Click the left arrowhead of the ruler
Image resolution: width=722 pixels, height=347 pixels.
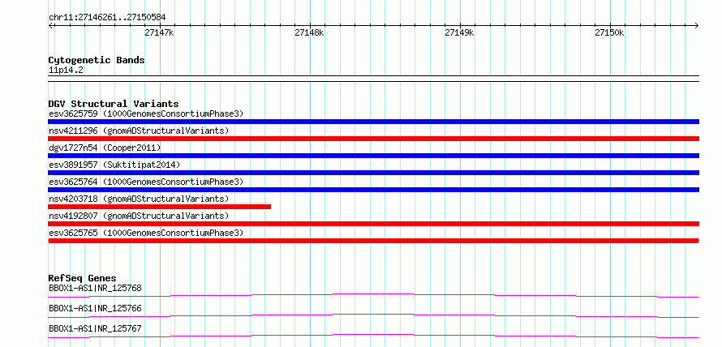[x=50, y=25]
